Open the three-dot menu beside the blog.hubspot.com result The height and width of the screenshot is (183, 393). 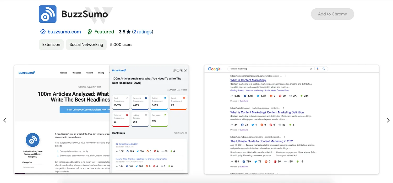click(285, 137)
